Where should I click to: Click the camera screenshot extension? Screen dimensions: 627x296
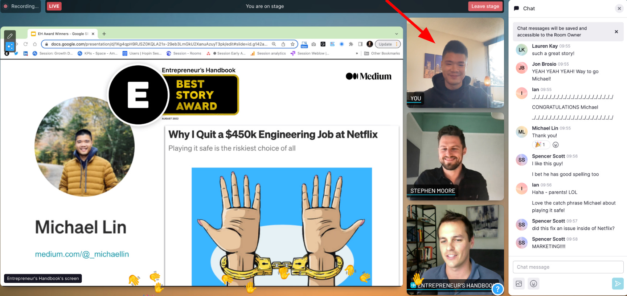point(313,44)
